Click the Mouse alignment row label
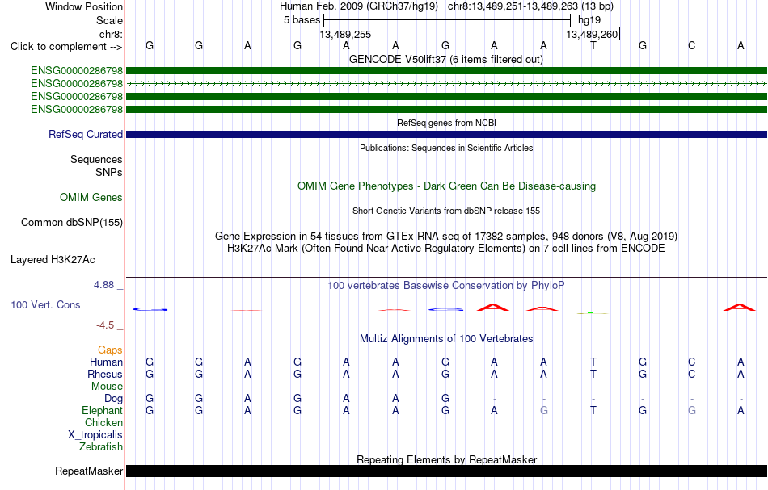 click(107, 387)
